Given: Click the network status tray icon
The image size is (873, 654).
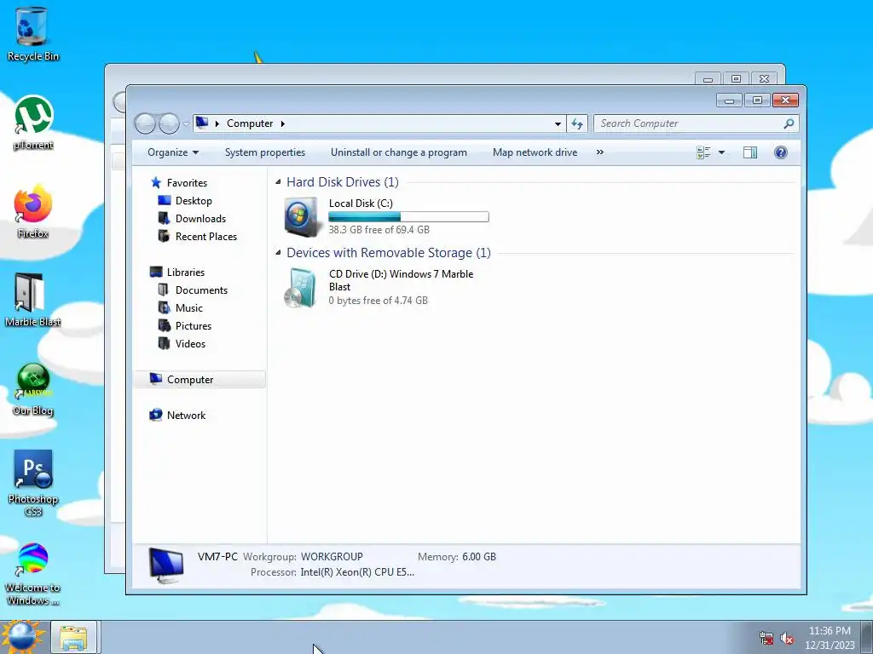Looking at the screenshot, I should coord(766,639).
